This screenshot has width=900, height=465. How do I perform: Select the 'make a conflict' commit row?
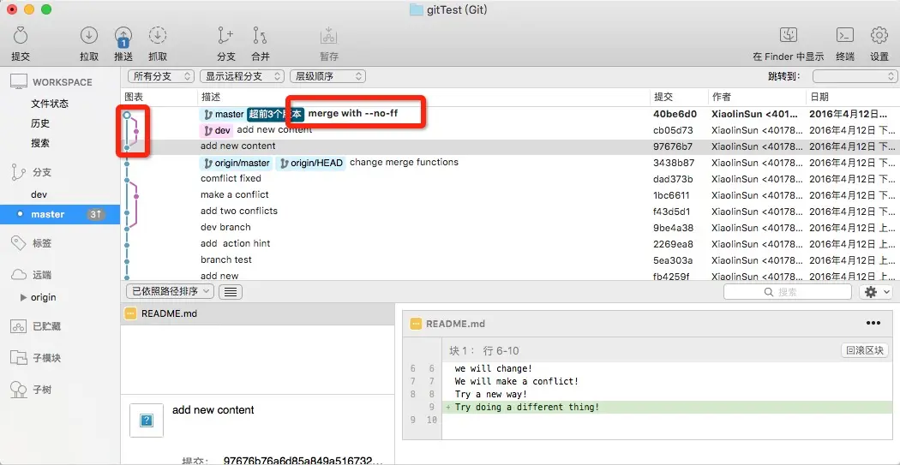coord(510,195)
